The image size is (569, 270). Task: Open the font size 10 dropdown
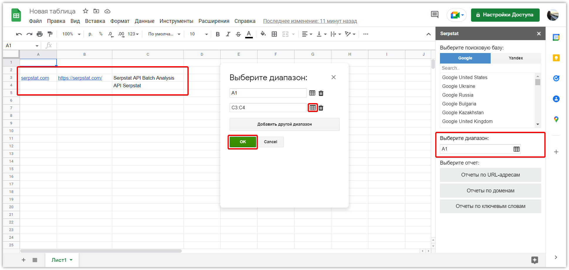coord(199,34)
